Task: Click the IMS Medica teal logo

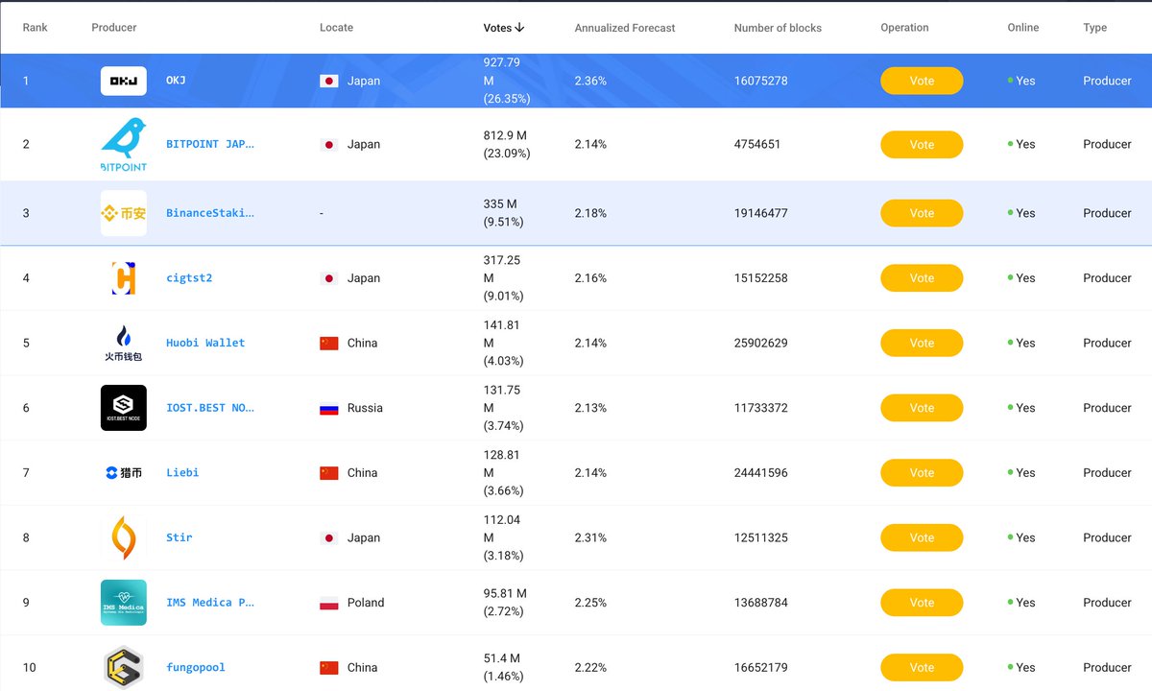Action: click(123, 602)
